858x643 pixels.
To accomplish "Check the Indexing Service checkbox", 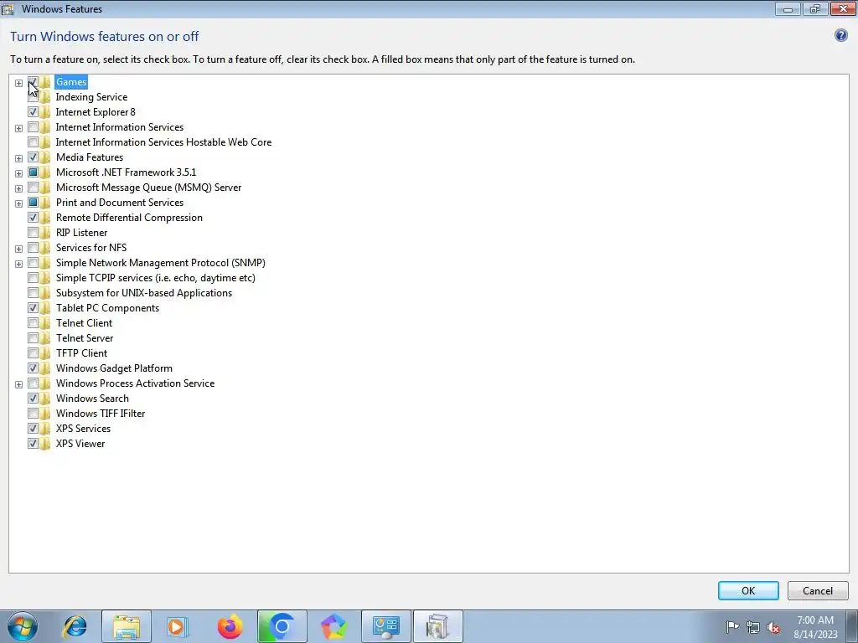I will click(33, 97).
